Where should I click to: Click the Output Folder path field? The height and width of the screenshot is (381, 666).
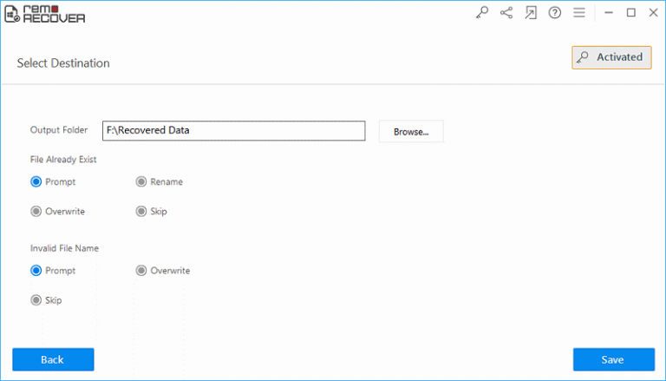tap(233, 131)
